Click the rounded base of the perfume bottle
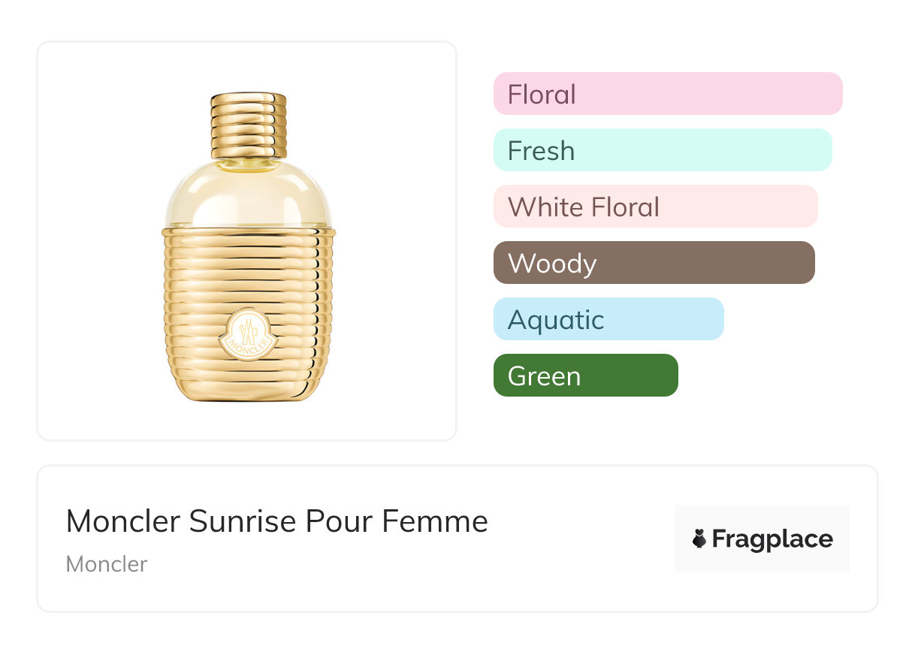915x649 pixels. 248,389
